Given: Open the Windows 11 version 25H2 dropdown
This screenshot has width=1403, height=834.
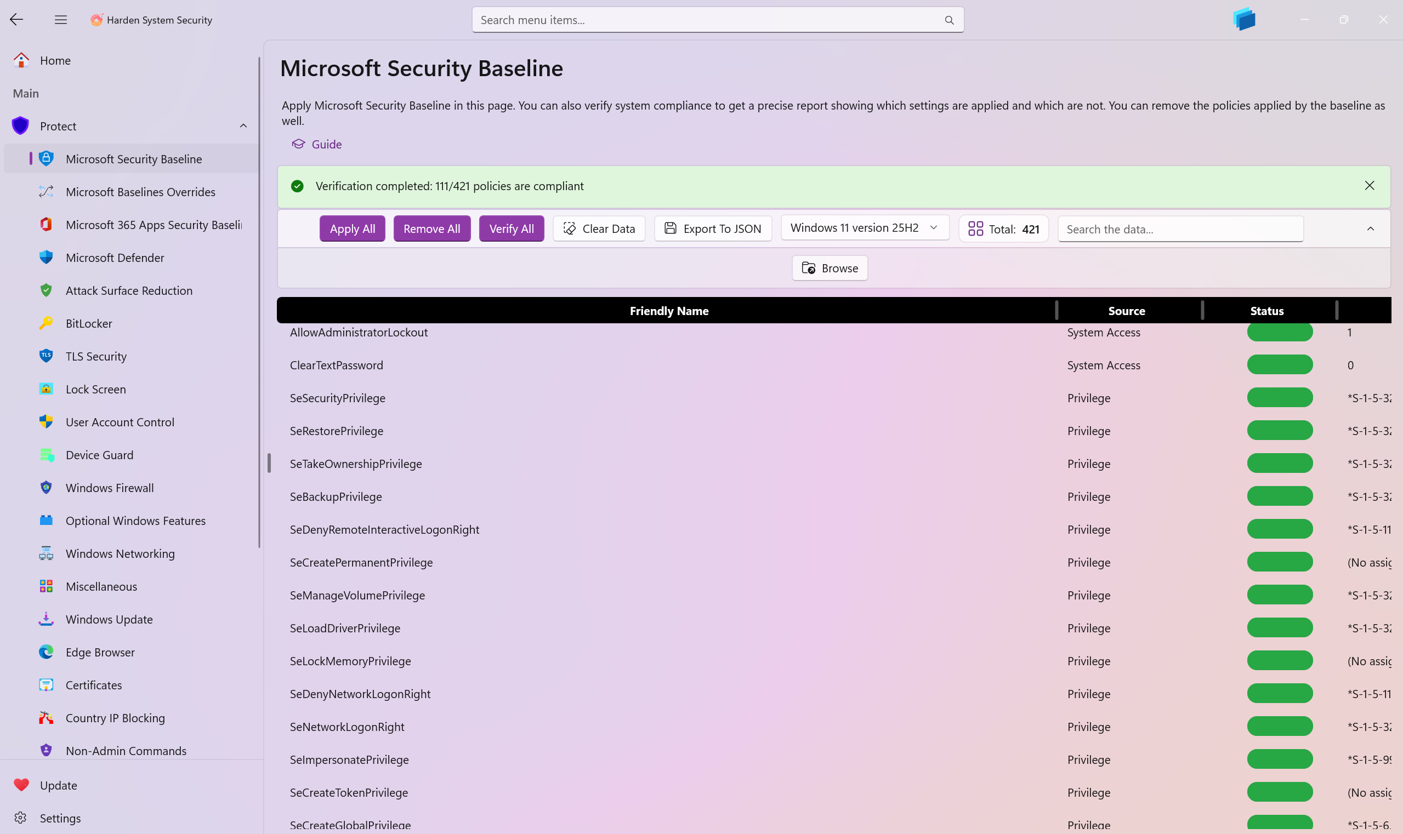Looking at the screenshot, I should point(864,227).
